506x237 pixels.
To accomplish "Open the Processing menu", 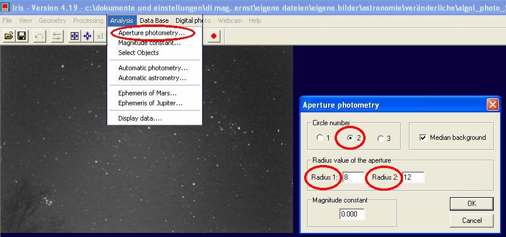I will (88, 20).
